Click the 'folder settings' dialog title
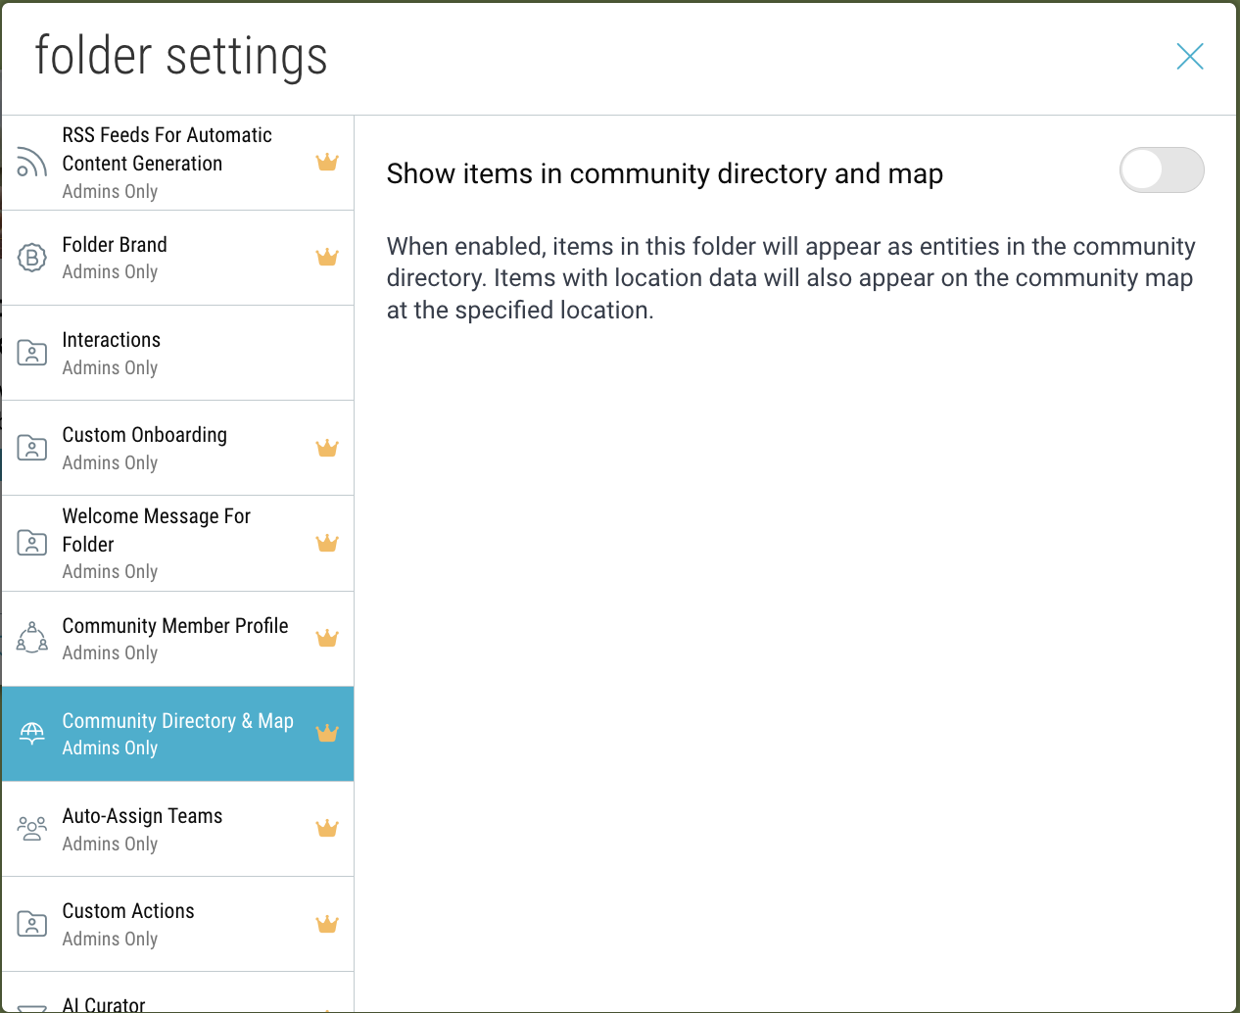The height and width of the screenshot is (1013, 1240). pyautogui.click(x=181, y=56)
